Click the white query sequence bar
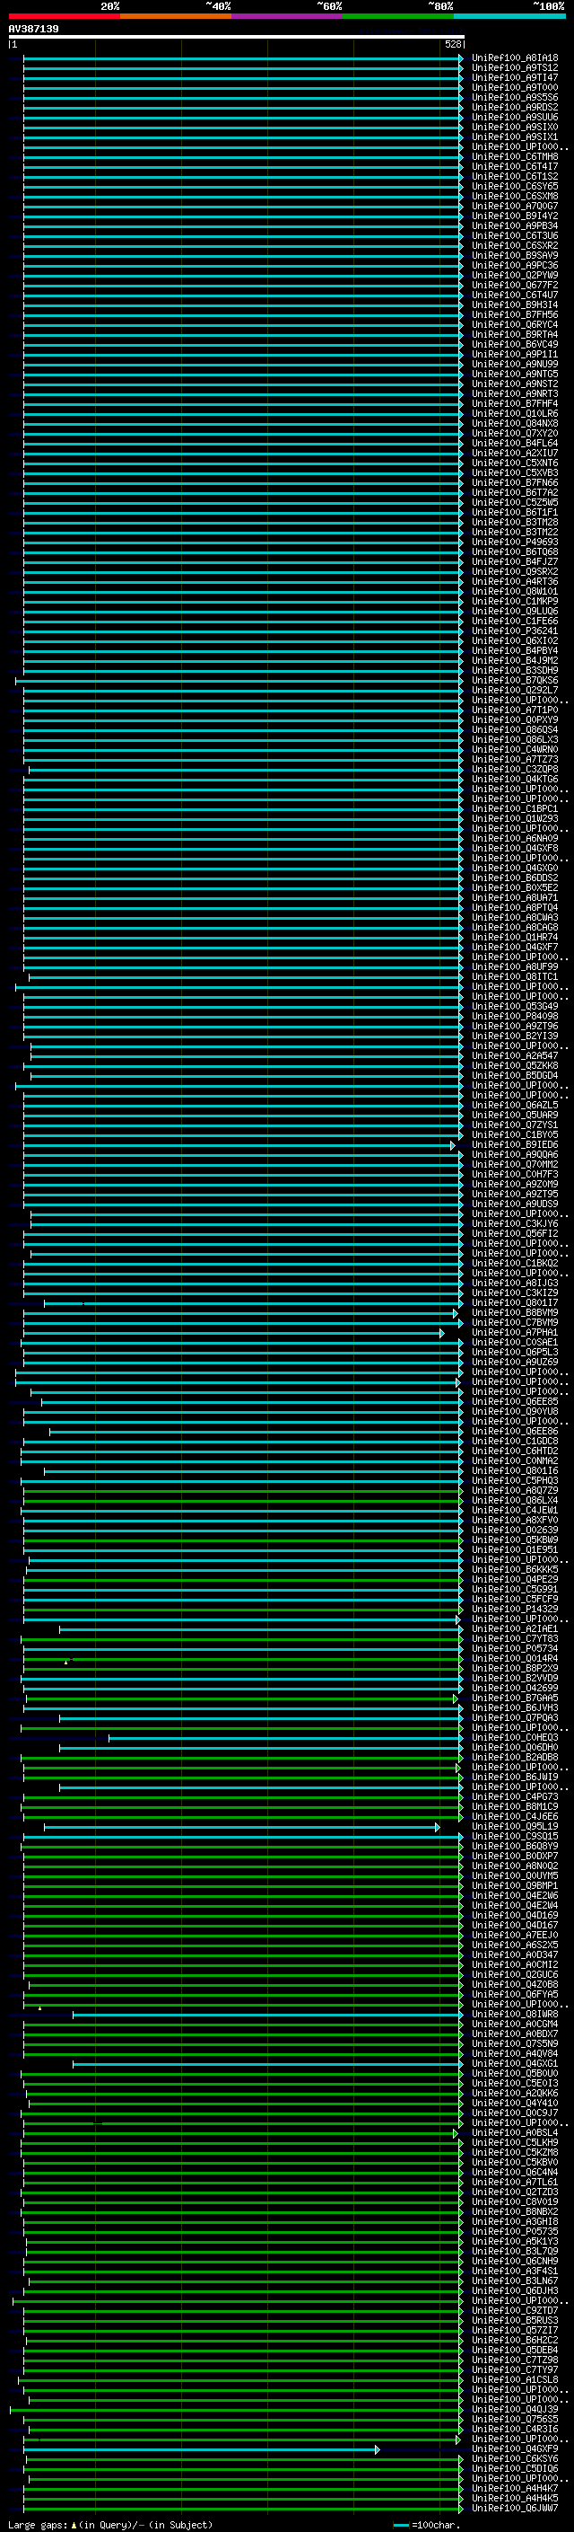The width and height of the screenshot is (574, 2532). (x=237, y=36)
